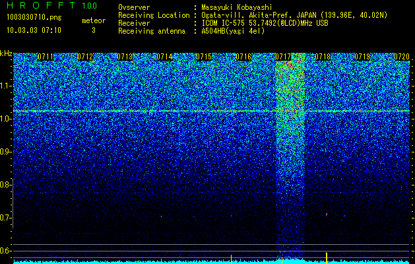This screenshot has height=264, width=415.
Task: Click the 0713 time marker
Action: pyautogui.click(x=125, y=57)
